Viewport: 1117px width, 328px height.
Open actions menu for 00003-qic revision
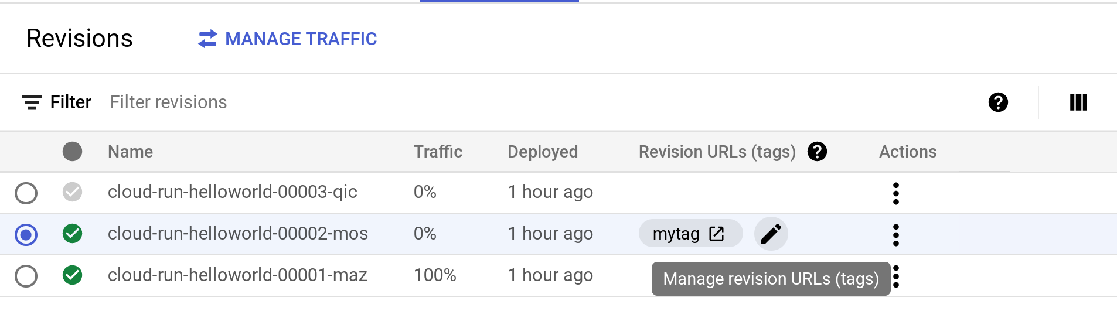895,193
